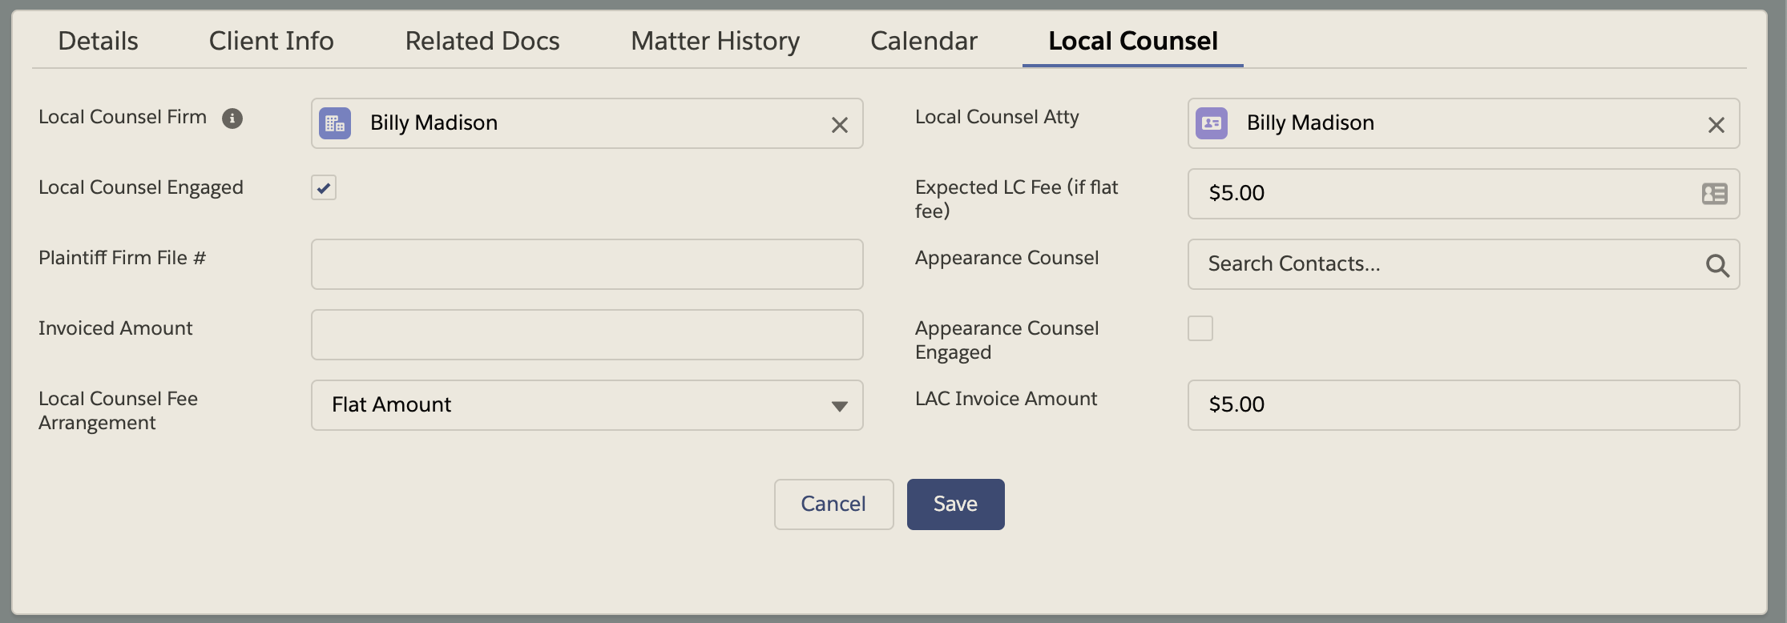Click the card icon in Expected LC Fee field

(1714, 194)
